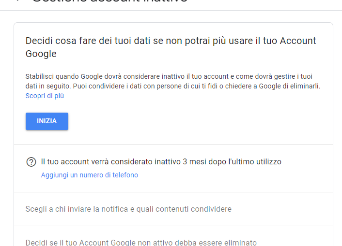342x246 pixels.
Task: Click the partially visible Gestione account inattivo title
Action: 109,1
